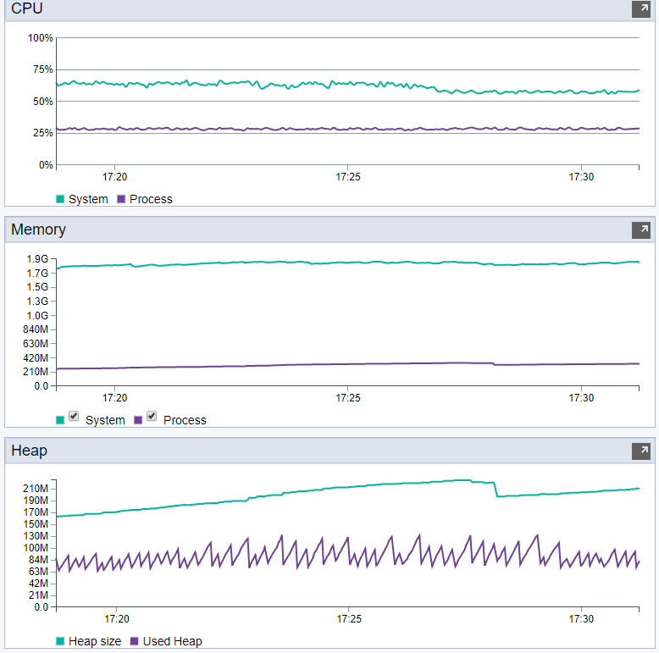Click the 17:20 tick on Memory chart

(114, 398)
